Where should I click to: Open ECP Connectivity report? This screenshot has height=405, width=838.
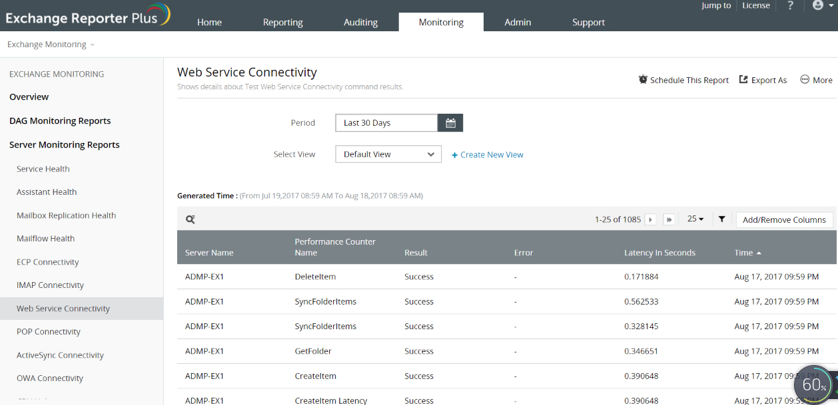click(x=48, y=262)
